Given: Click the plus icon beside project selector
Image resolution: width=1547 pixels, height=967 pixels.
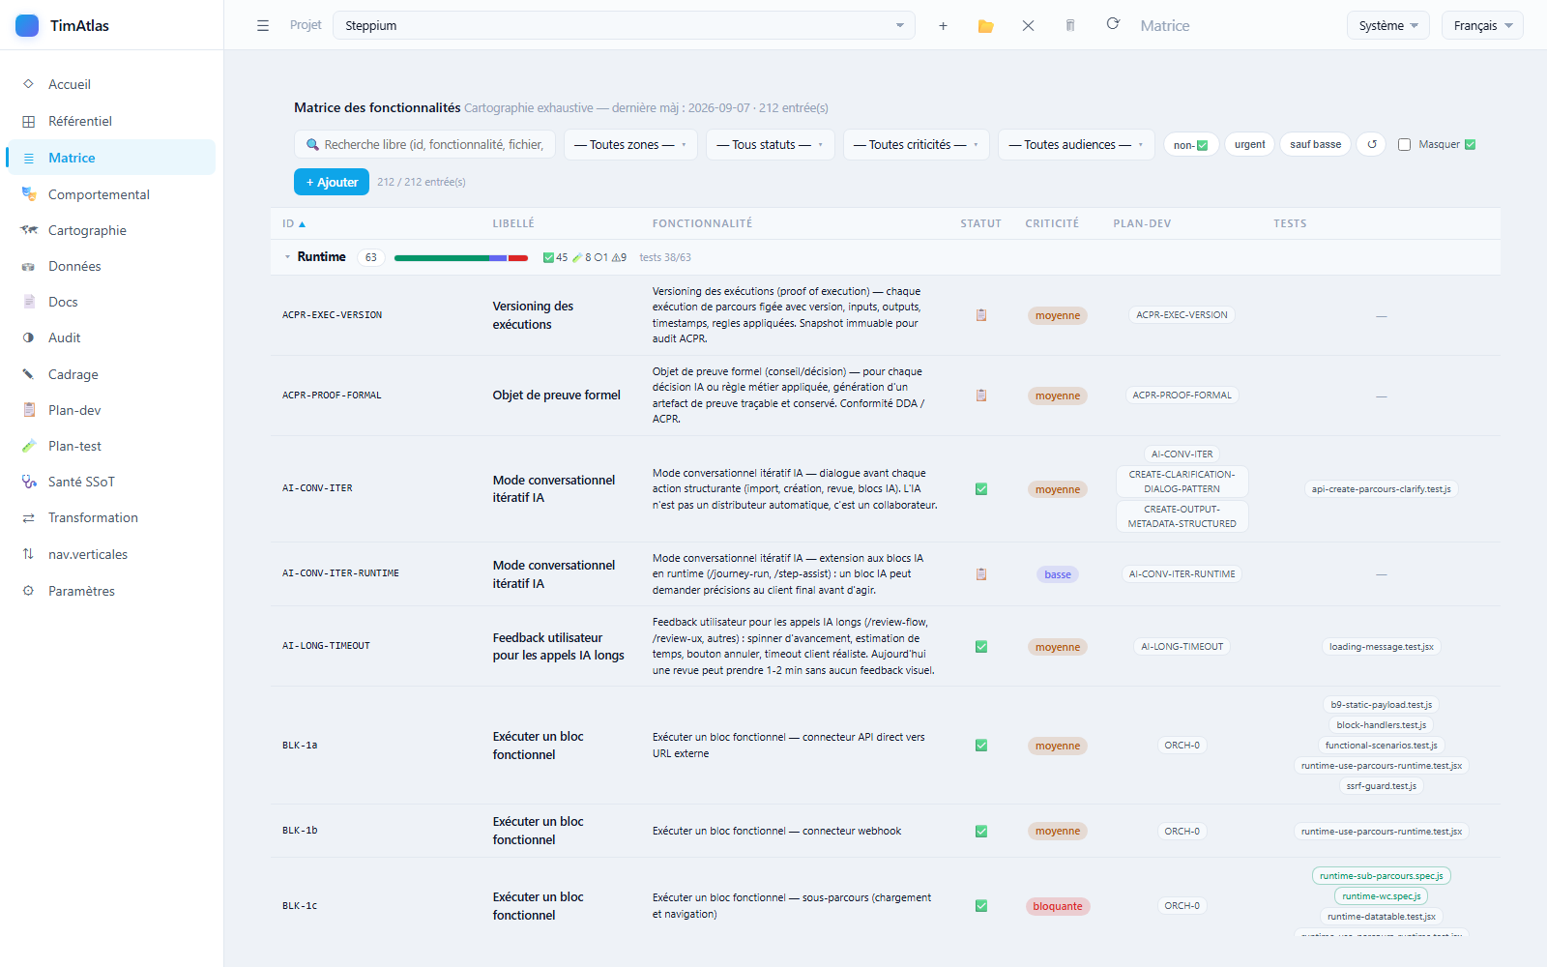Looking at the screenshot, I should [x=943, y=26].
